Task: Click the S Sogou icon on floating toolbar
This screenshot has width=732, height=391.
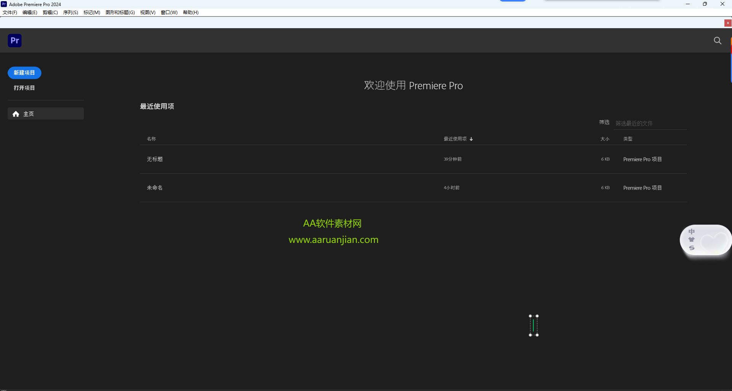Action: (x=692, y=247)
